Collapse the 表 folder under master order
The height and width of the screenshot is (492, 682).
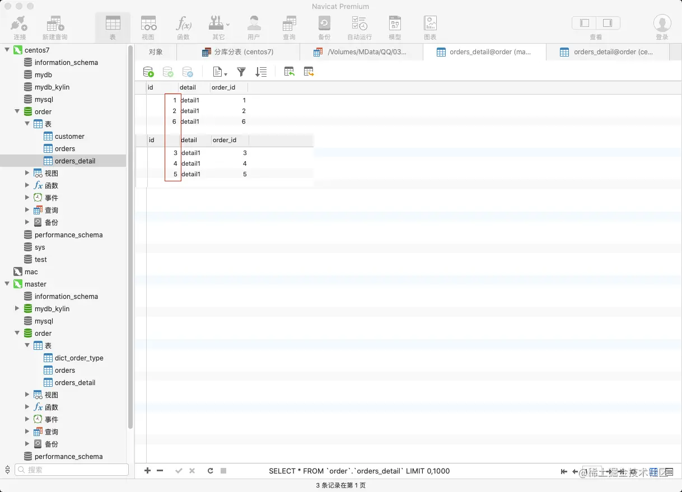[27, 345]
